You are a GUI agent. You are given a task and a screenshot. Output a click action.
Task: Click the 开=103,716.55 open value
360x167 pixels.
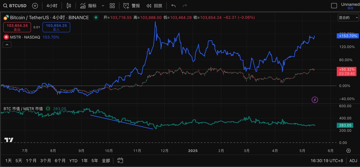pyautogui.click(x=118, y=18)
